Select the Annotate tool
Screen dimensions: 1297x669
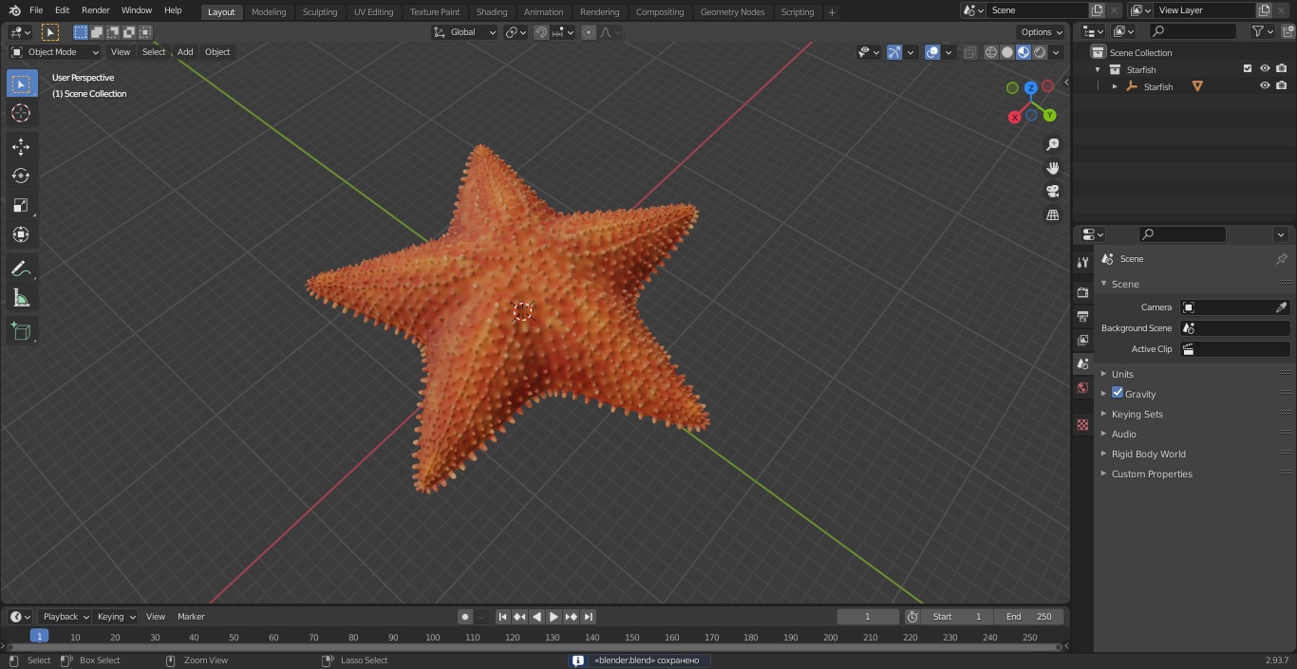coord(21,269)
